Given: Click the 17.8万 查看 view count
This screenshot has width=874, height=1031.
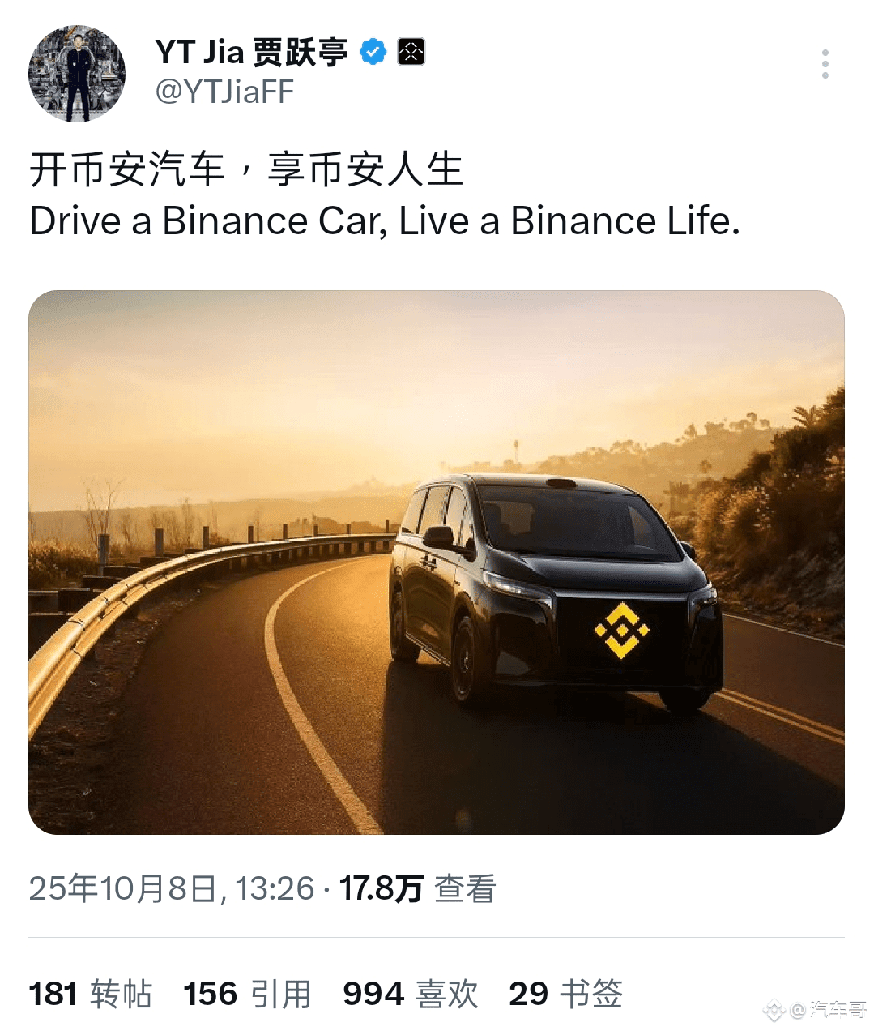Looking at the screenshot, I should point(417,889).
